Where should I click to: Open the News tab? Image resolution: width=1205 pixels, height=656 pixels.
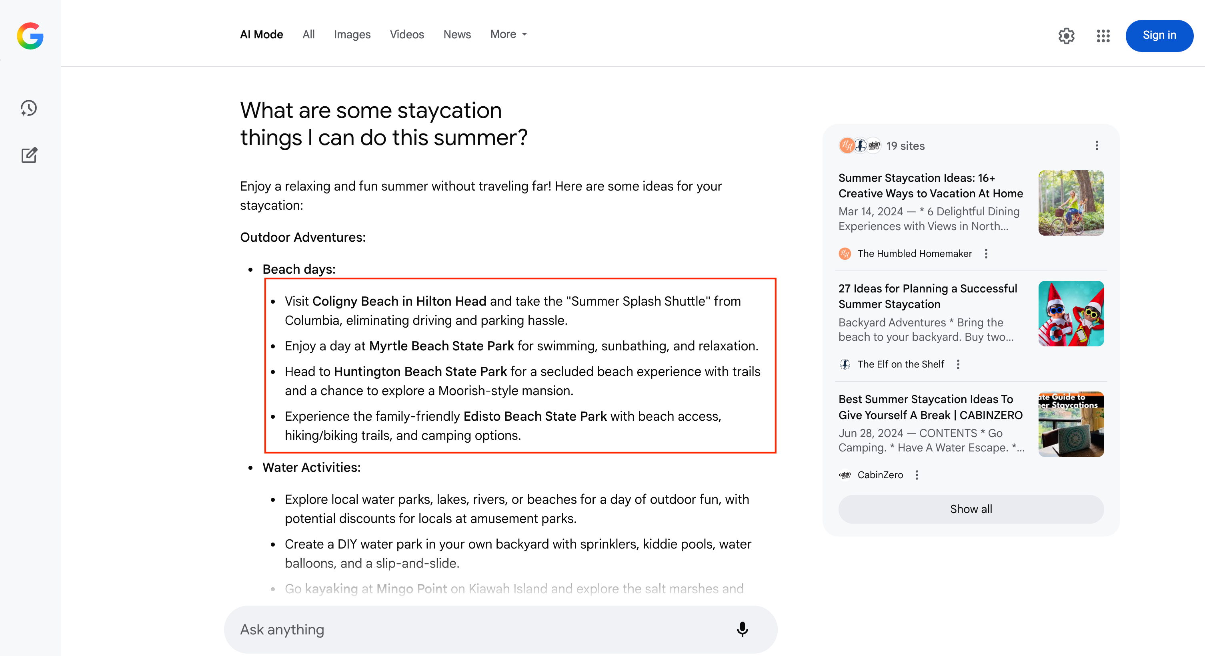456,35
